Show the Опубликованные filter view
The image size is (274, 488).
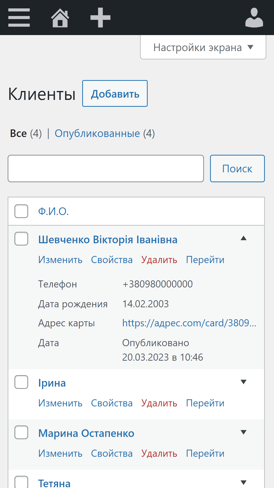tap(97, 133)
